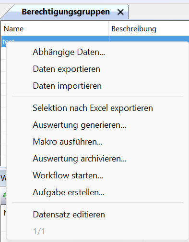Click the lower panel header starting with W
189x242 pixels.
point(3,178)
